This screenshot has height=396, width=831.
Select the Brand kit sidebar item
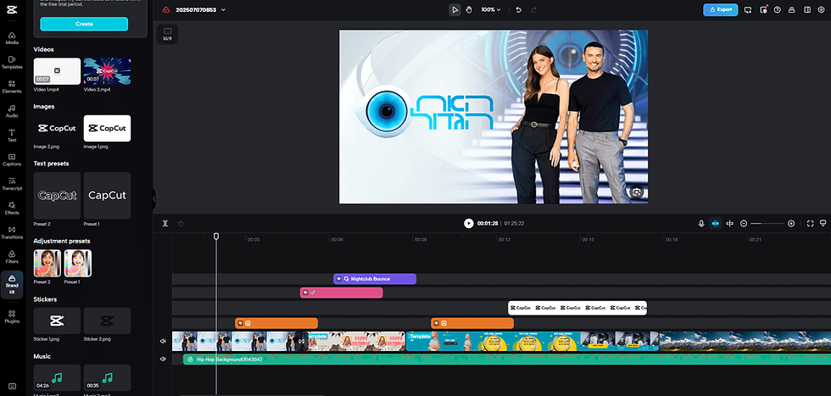(x=12, y=285)
